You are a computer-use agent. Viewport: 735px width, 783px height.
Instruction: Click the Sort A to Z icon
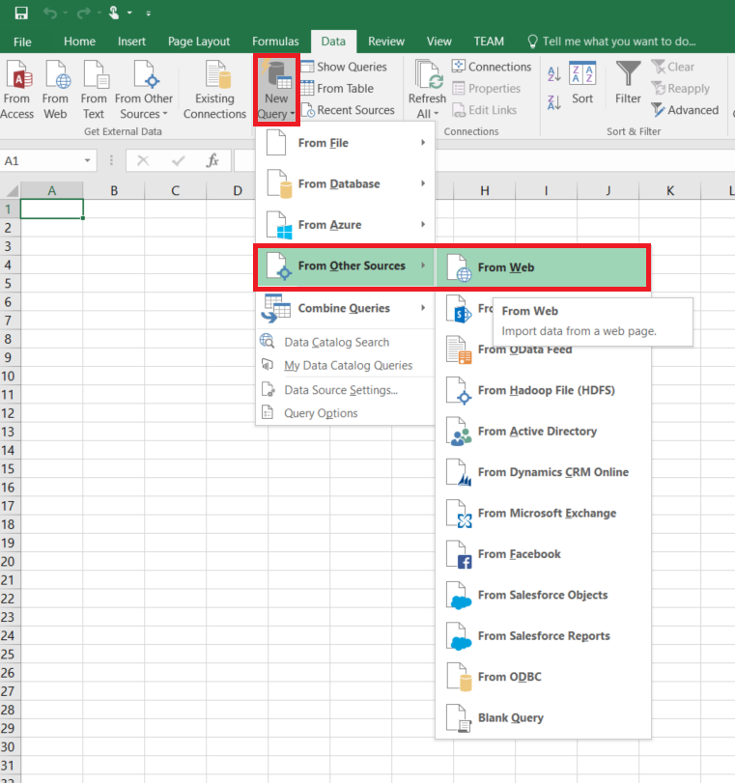[x=554, y=75]
